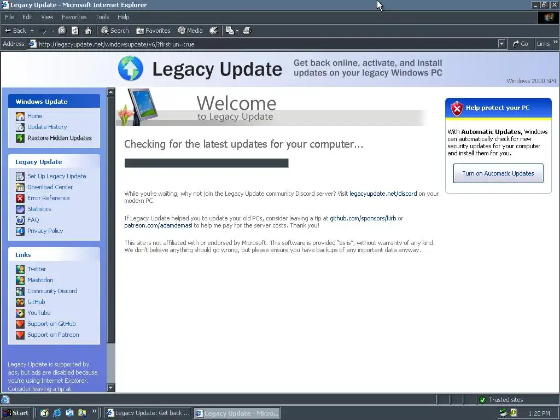
Task: Click the Stop toolbar icon
Action: tap(62, 31)
